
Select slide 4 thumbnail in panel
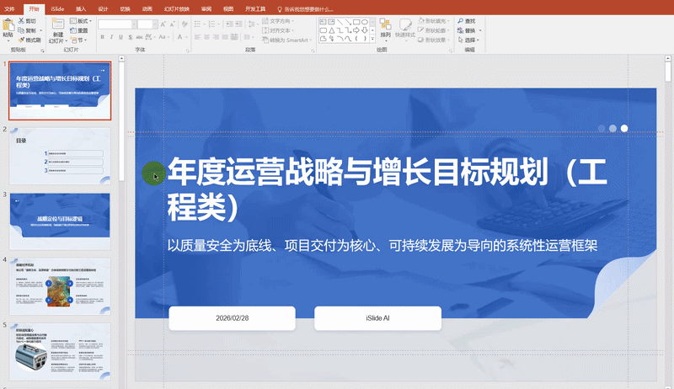coord(60,286)
